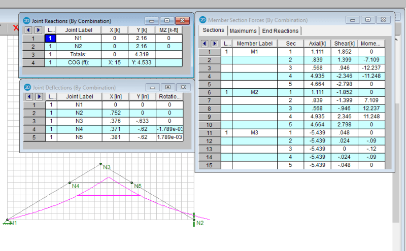This screenshot has width=406, height=251.
Task: Click Joint Label column header in Joint Reactions
Action: point(79,30)
